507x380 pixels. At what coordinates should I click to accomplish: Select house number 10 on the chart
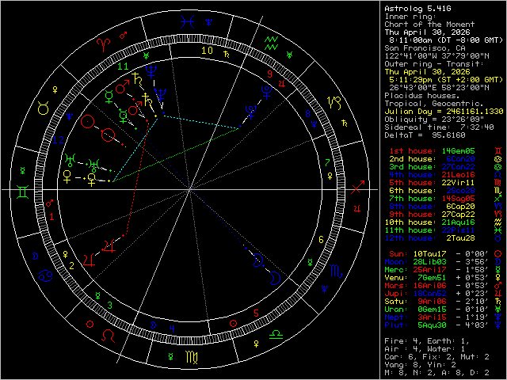click(207, 50)
